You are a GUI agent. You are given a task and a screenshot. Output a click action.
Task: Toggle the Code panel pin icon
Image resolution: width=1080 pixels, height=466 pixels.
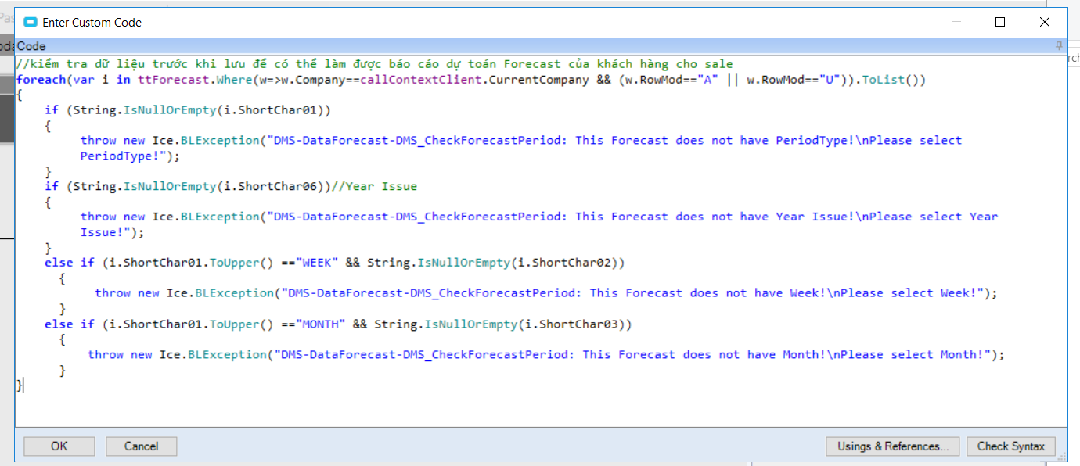coord(1060,46)
